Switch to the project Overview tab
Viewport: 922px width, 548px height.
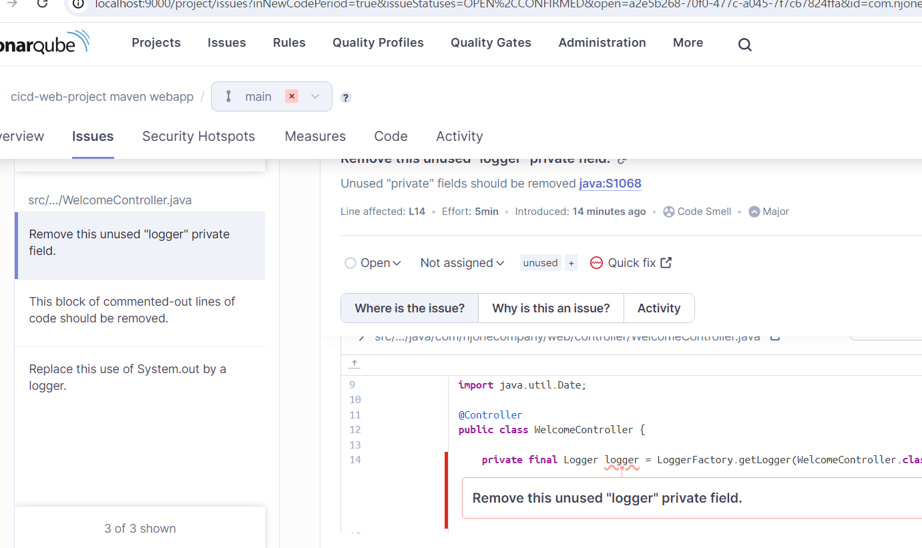coord(22,136)
